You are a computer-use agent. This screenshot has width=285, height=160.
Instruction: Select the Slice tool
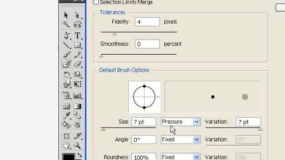pyautogui.click(x=77, y=136)
